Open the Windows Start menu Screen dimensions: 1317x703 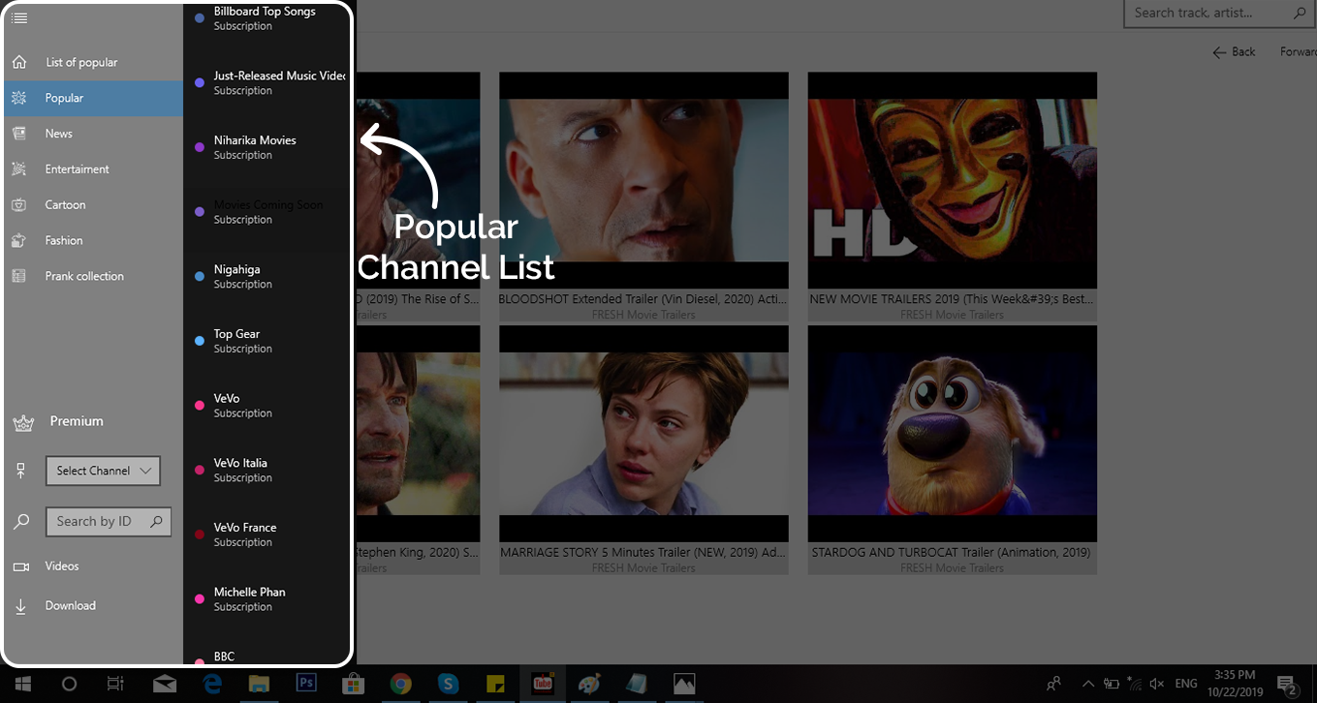22,684
